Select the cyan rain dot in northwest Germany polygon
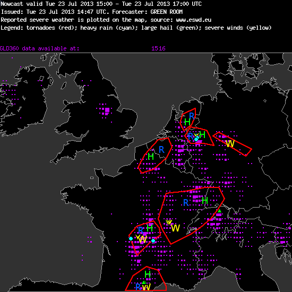Screen dimensions: 292x292 [x=196, y=139]
